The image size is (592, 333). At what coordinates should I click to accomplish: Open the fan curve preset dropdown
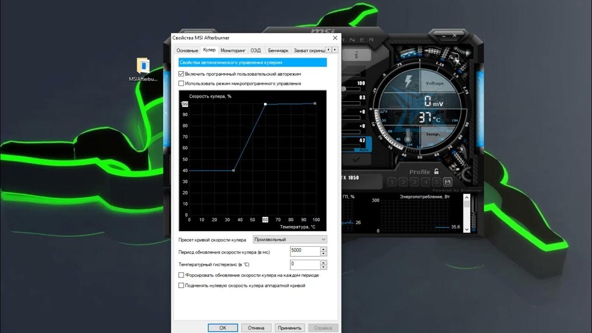290,239
